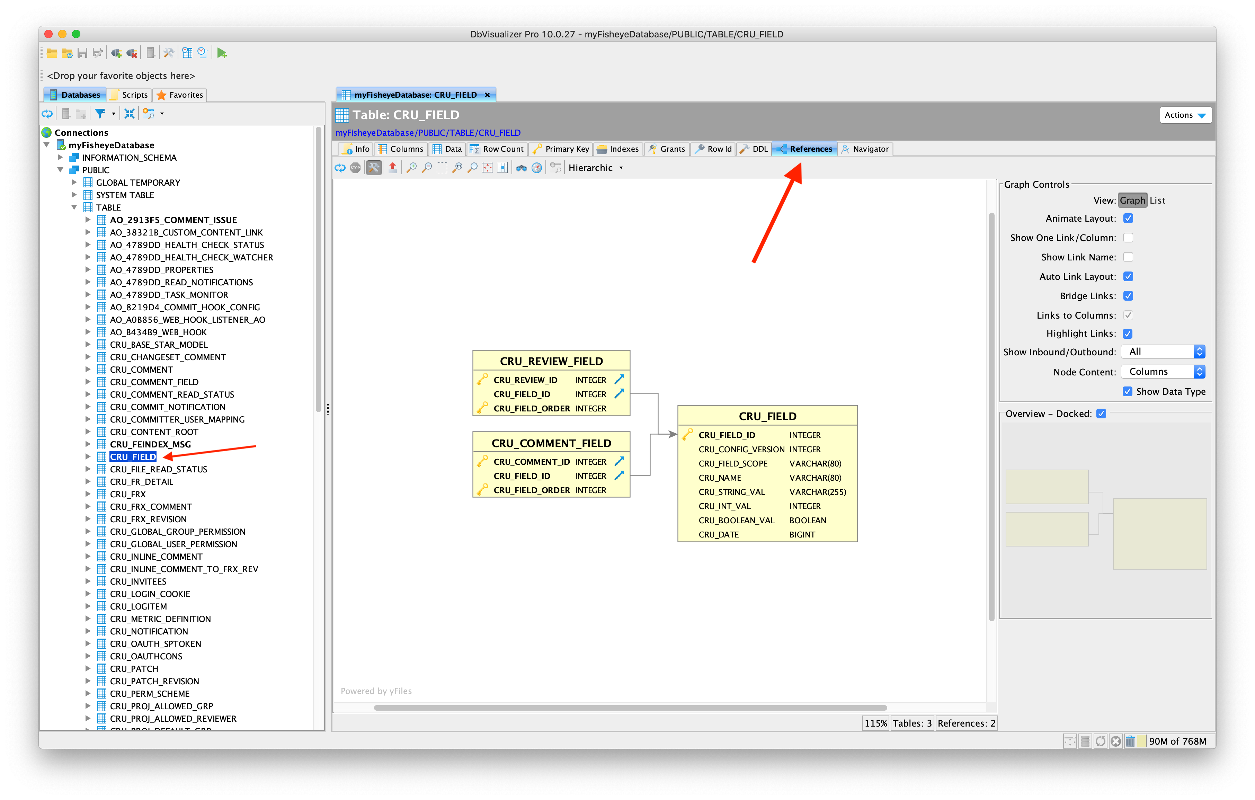Image resolution: width=1255 pixels, height=800 pixels.
Task: Click the red export graph arrow icon
Action: coord(393,168)
